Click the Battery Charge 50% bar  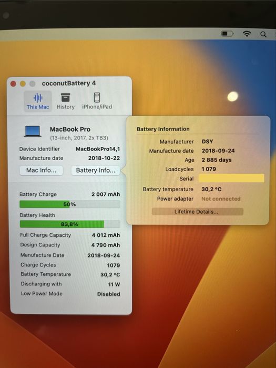[70, 204]
